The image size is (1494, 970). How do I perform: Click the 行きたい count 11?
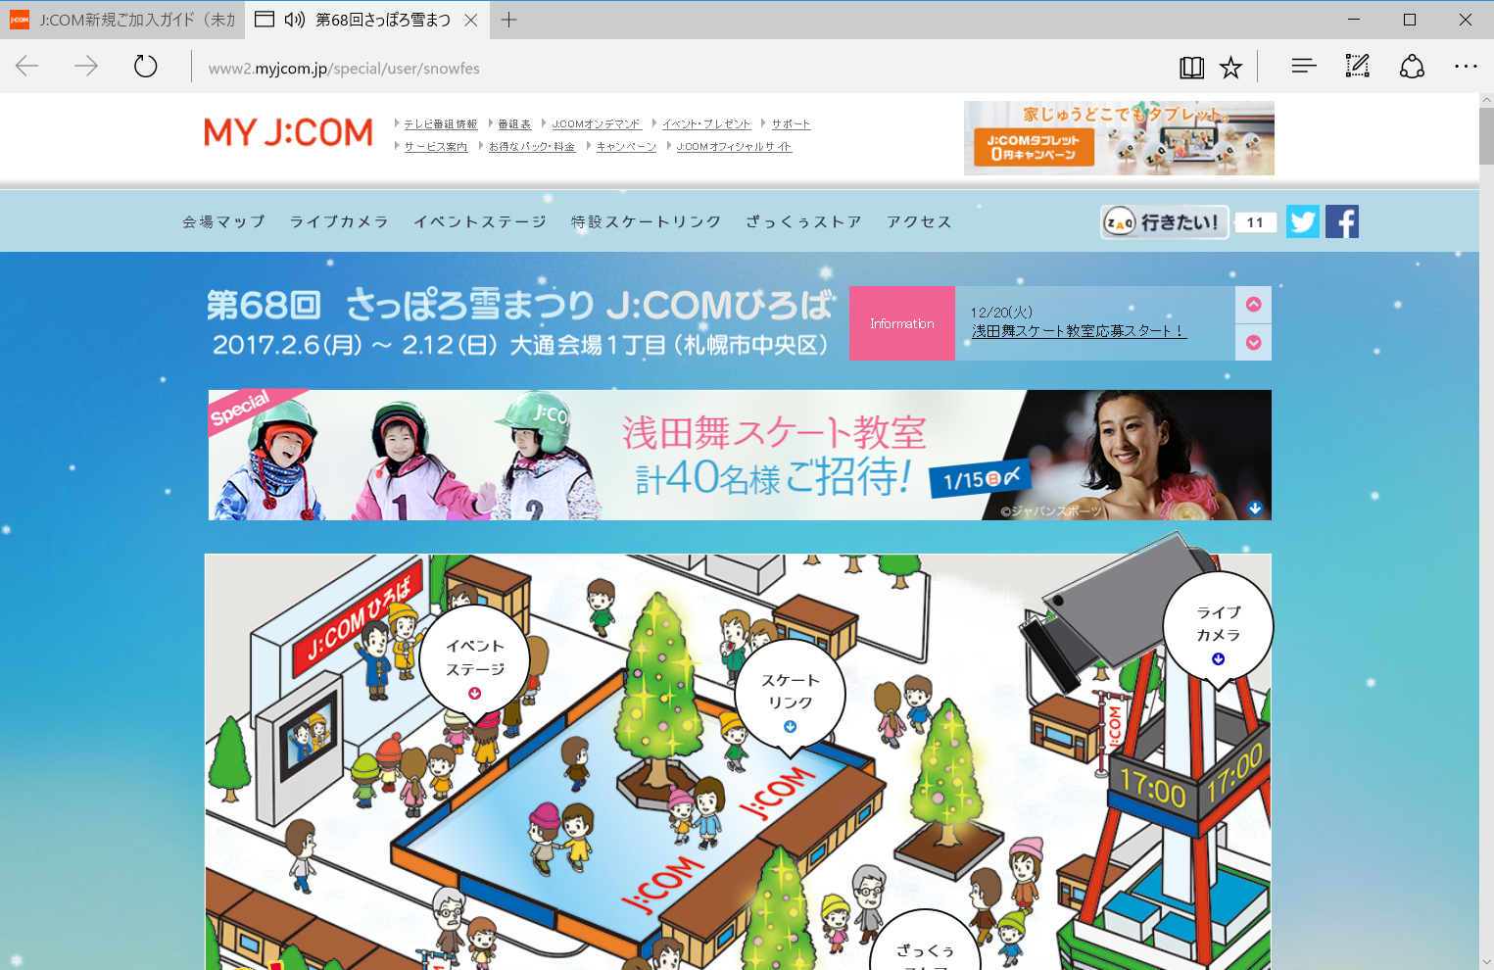(1255, 222)
